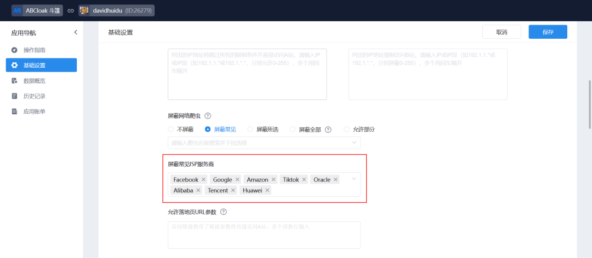
Task: Remove the Google ISP tag
Action: [237, 180]
